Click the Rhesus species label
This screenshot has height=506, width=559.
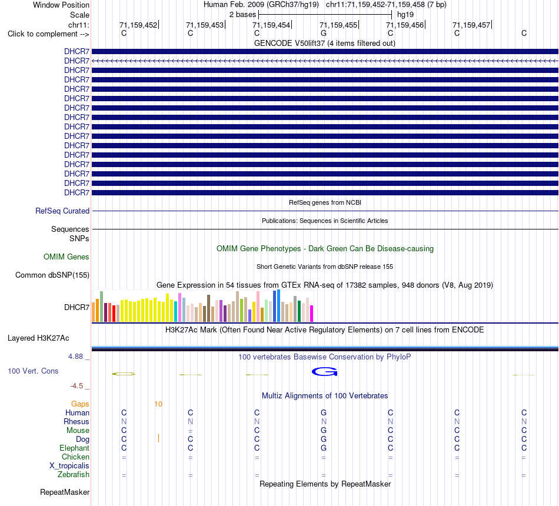click(x=76, y=421)
